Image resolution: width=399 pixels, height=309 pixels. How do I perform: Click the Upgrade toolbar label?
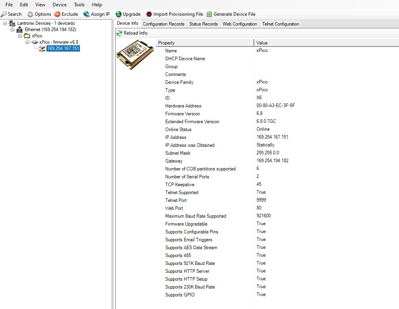pyautogui.click(x=131, y=14)
